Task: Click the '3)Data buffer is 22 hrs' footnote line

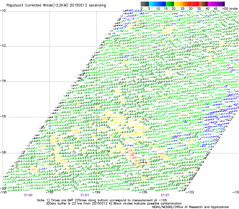Action: (x=114, y=204)
